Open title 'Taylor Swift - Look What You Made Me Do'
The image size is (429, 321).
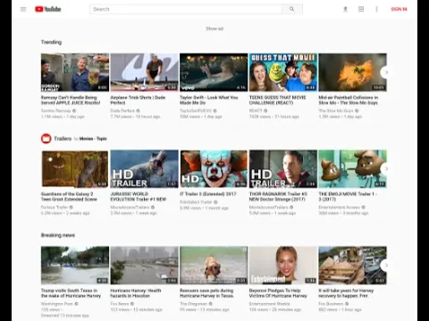(209, 100)
